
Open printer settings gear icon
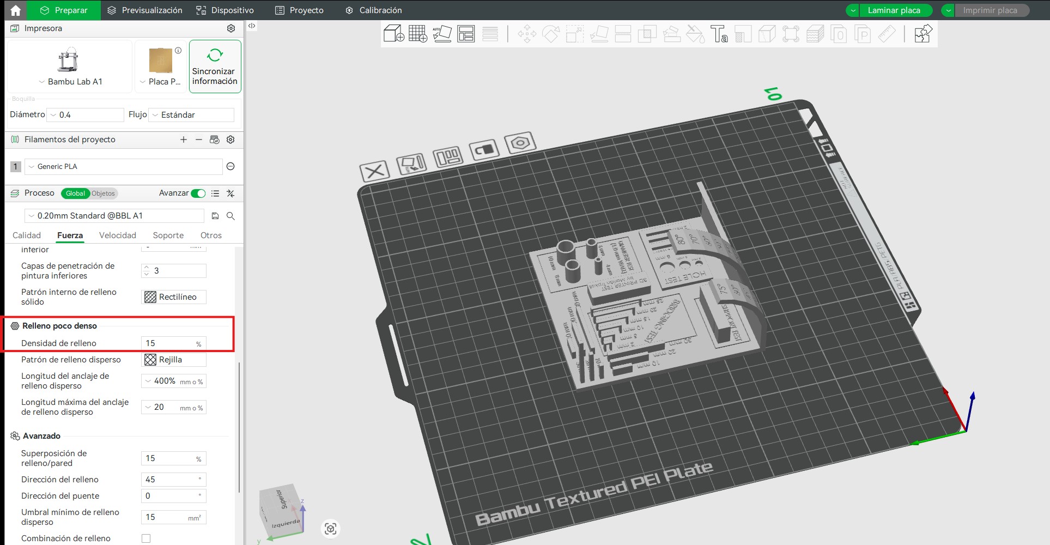coord(231,28)
